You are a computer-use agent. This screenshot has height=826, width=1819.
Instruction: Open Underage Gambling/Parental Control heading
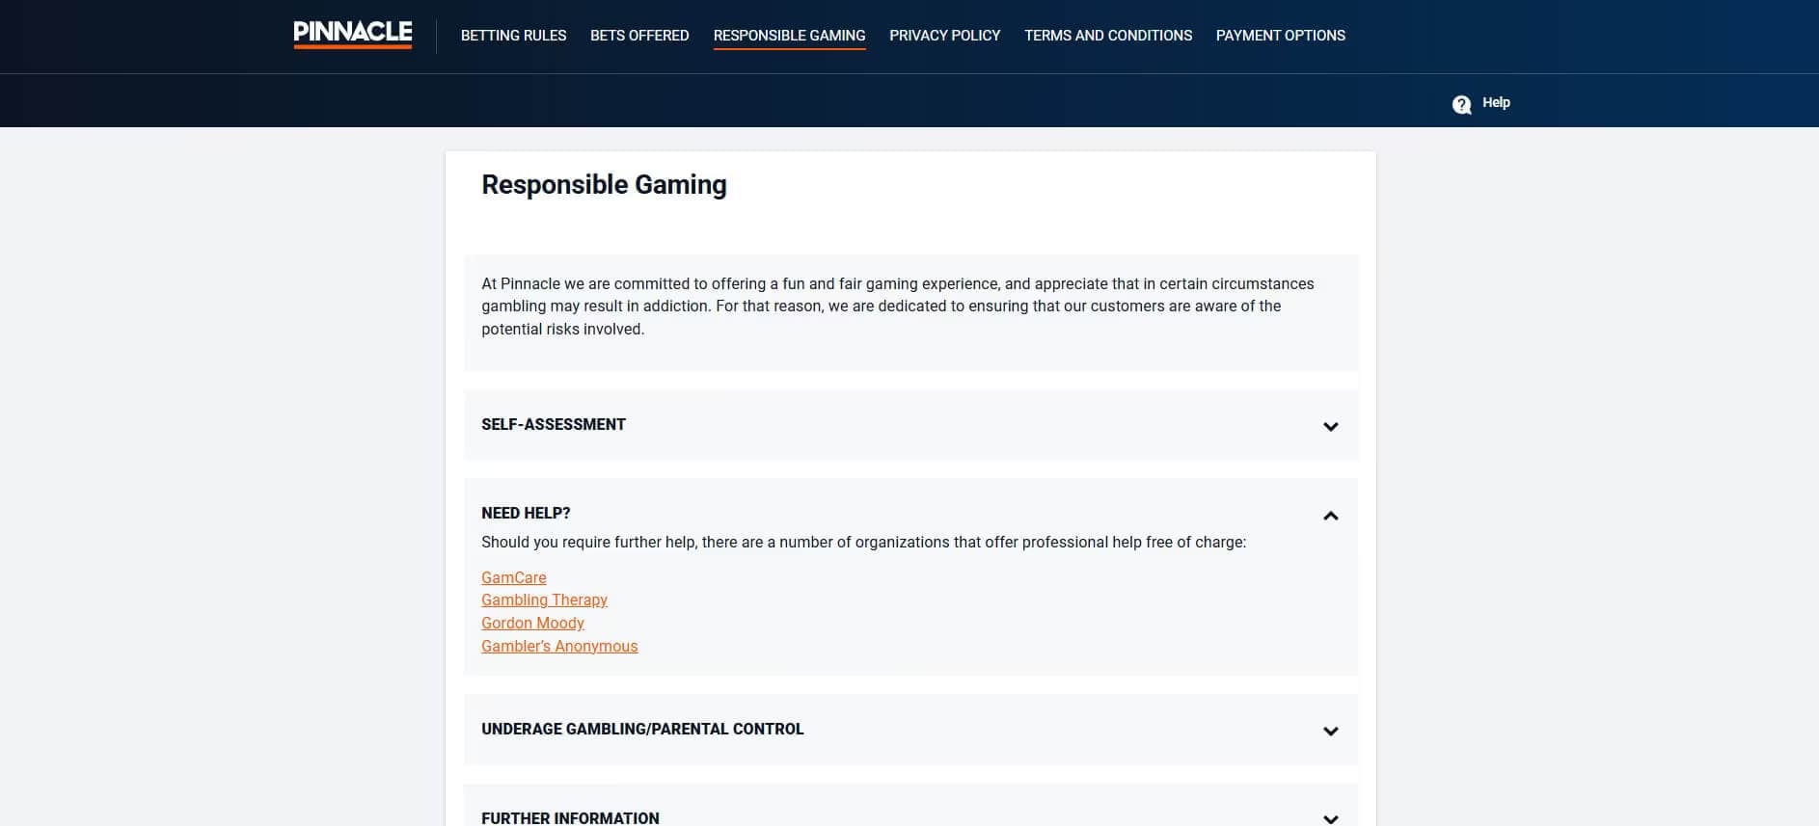tap(642, 729)
